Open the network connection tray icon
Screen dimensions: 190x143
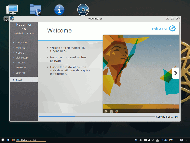[153, 140]
